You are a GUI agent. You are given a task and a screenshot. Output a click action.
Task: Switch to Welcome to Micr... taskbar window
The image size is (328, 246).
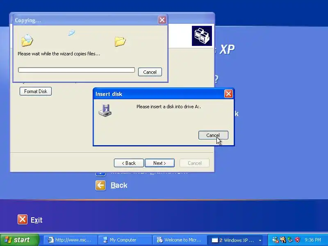[180, 240]
